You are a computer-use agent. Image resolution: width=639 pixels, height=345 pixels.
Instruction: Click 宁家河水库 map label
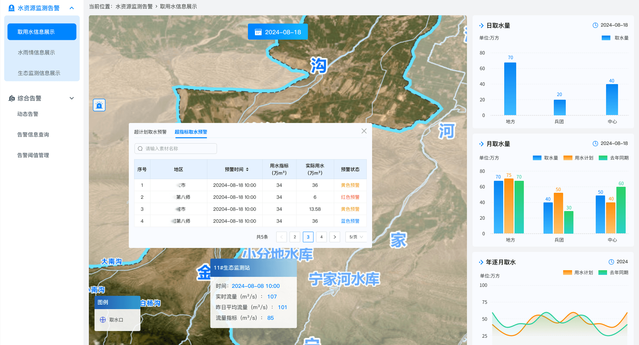tap(344, 279)
